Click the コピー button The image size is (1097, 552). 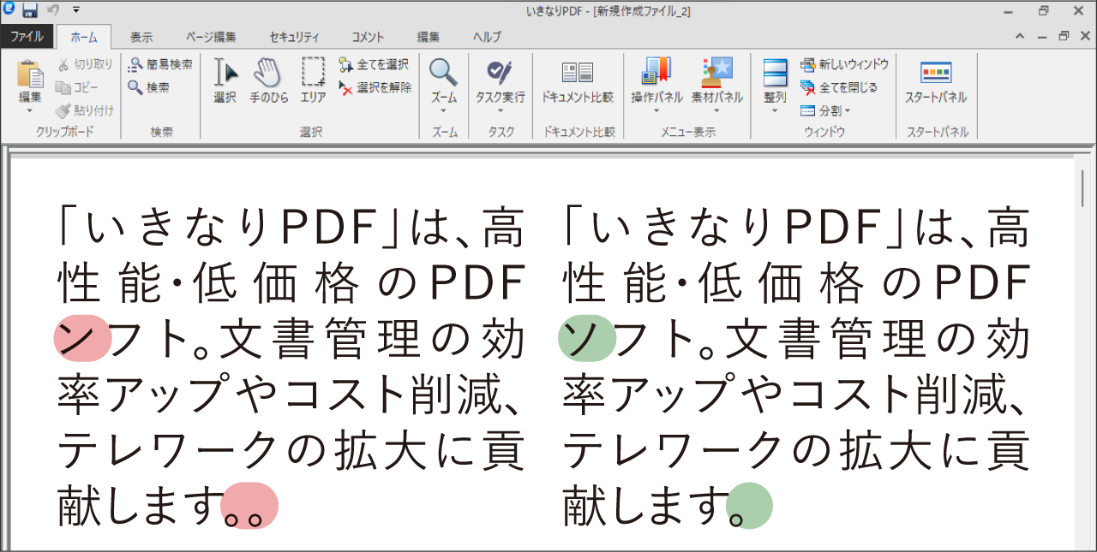[x=77, y=87]
